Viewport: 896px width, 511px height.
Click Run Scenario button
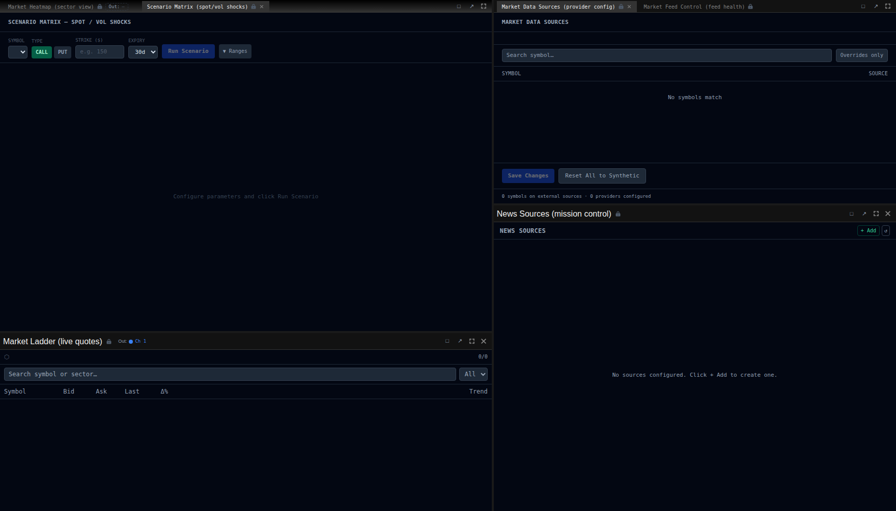pyautogui.click(x=188, y=51)
